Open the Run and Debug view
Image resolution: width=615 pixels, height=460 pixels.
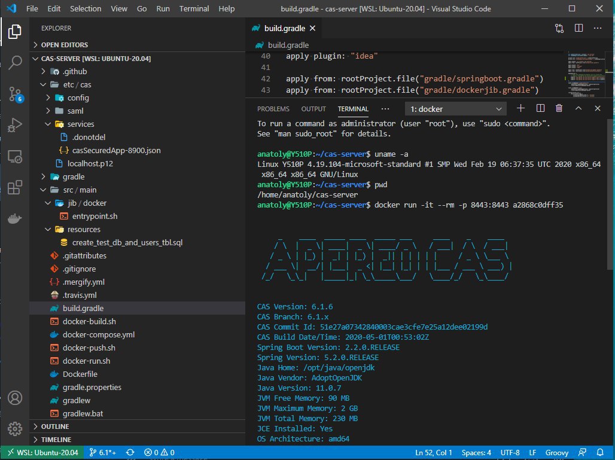(15, 125)
